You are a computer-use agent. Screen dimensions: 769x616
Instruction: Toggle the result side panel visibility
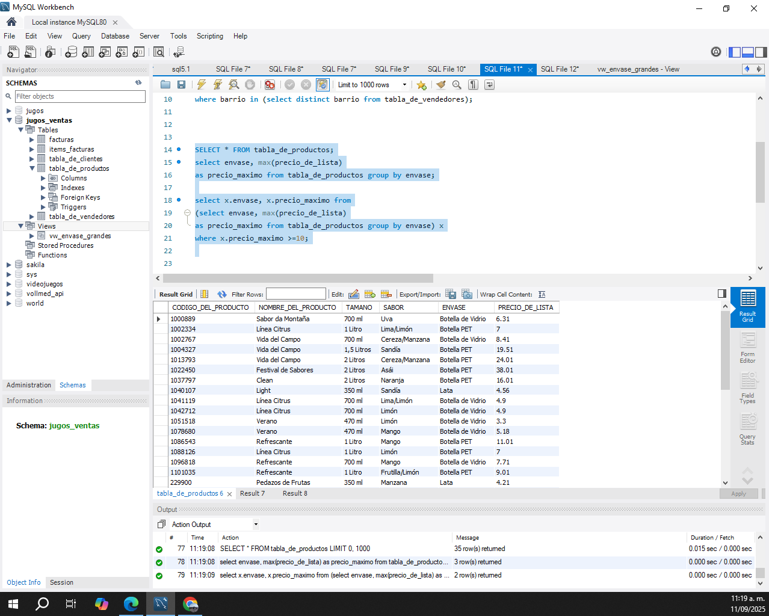pos(722,294)
